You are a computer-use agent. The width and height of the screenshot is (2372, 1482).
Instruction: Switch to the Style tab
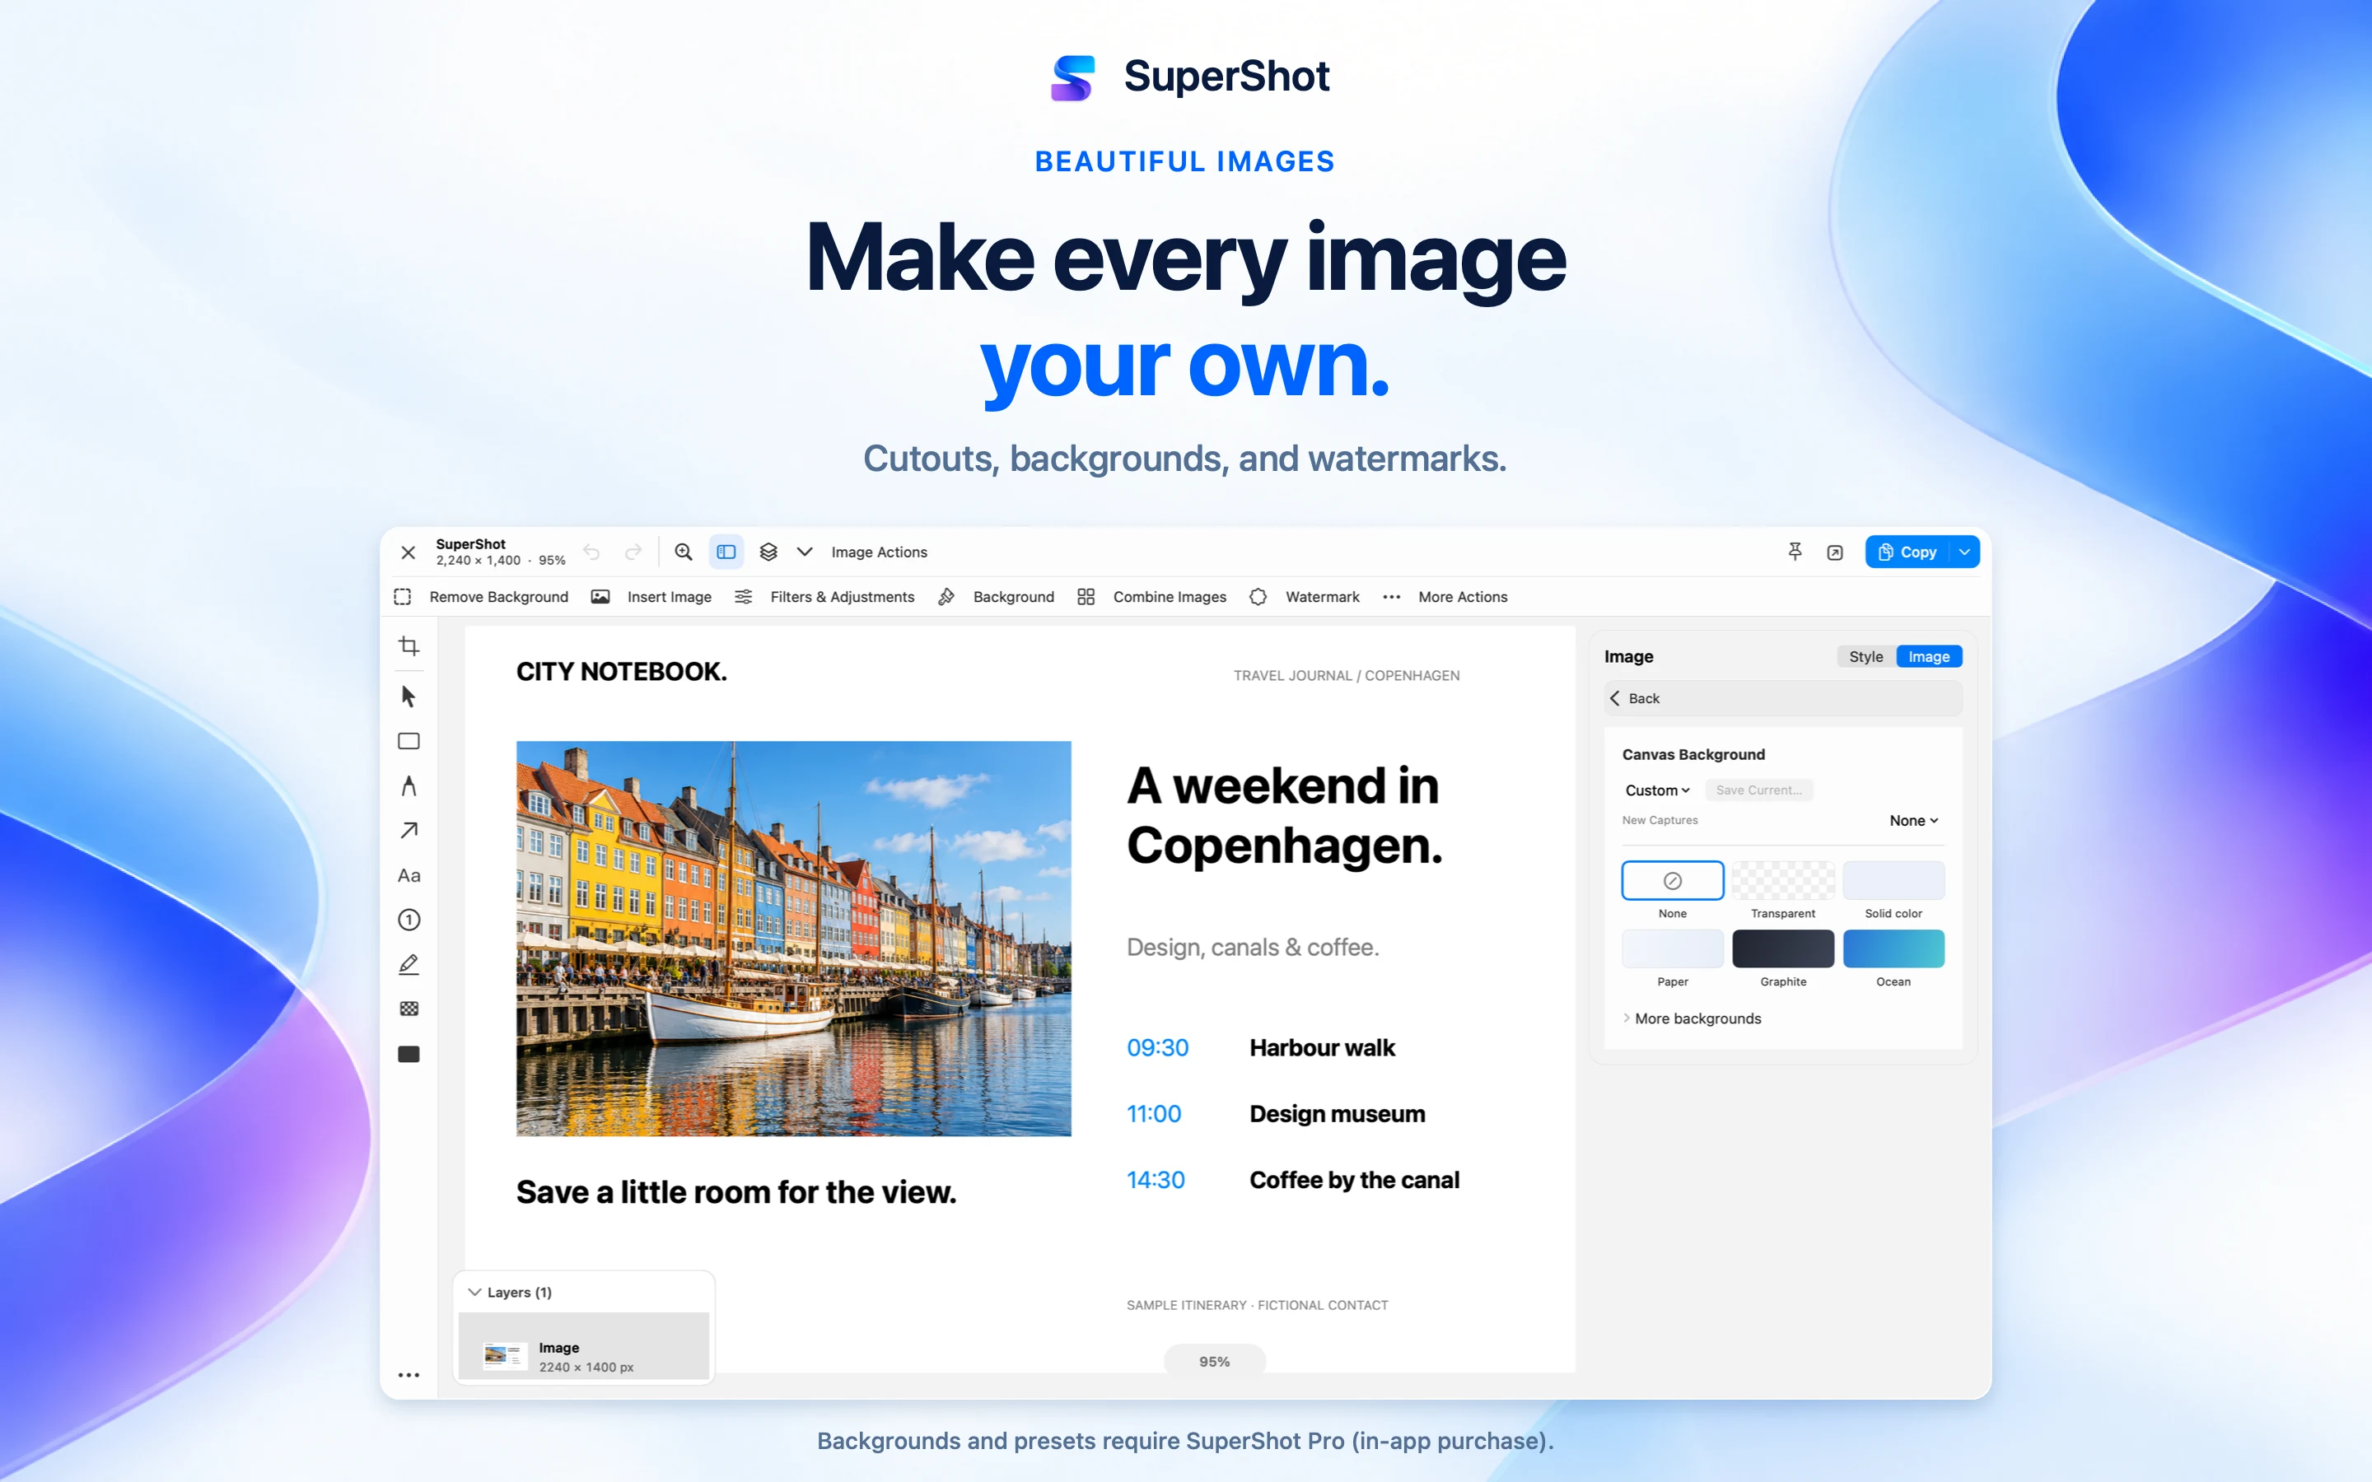point(1865,657)
